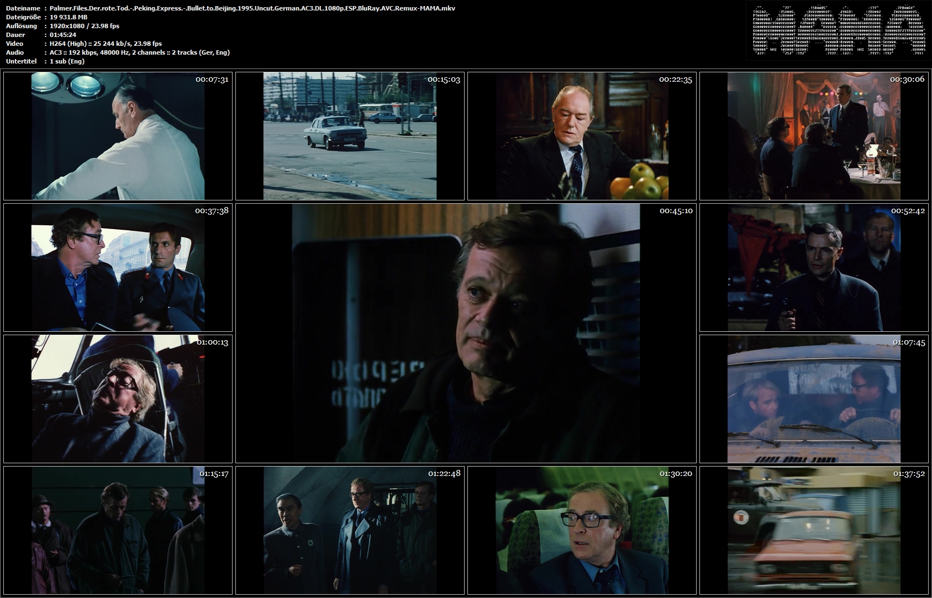Open the car interior thumbnail at 00:37:38
The image size is (932, 598).
point(118,267)
